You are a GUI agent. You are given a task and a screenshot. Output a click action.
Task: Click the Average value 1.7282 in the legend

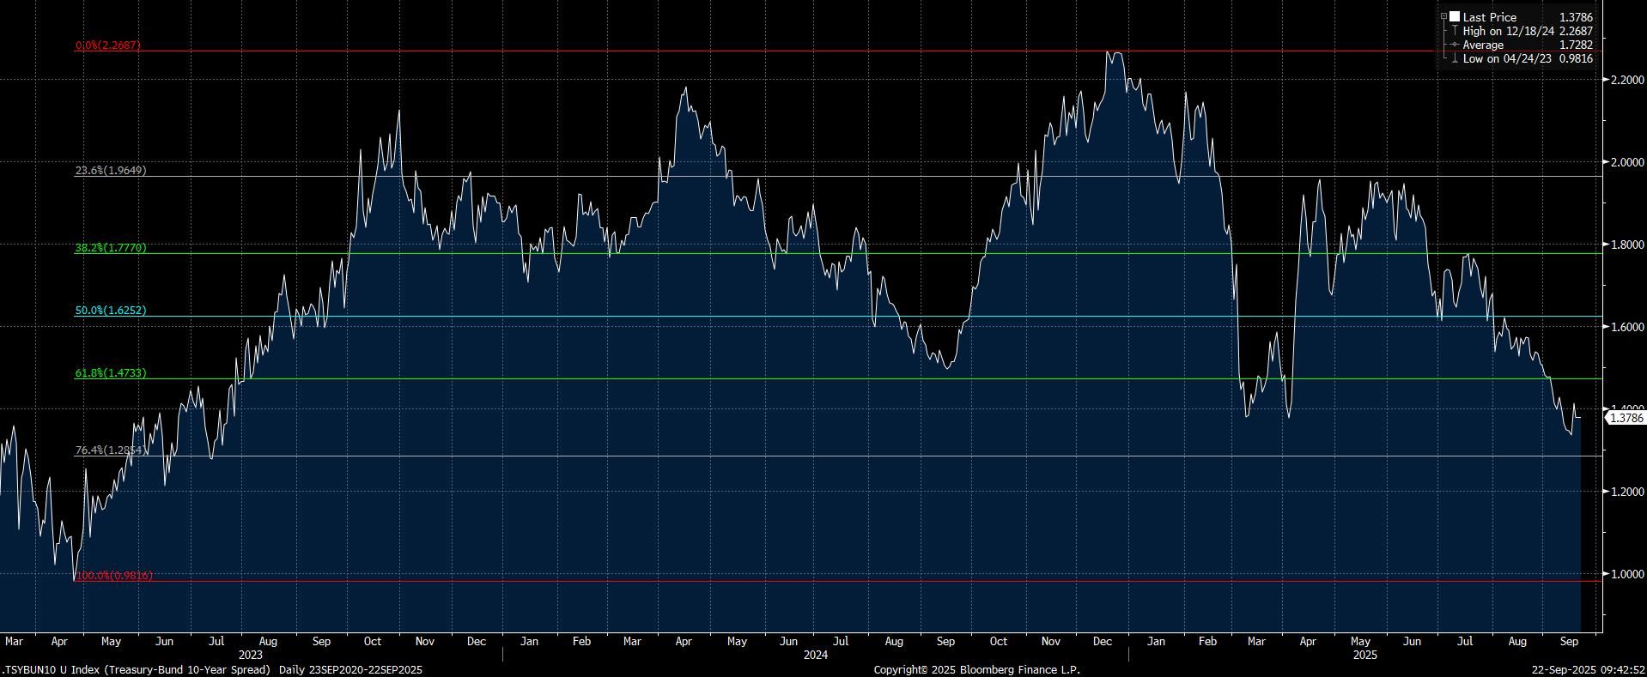click(x=1576, y=45)
